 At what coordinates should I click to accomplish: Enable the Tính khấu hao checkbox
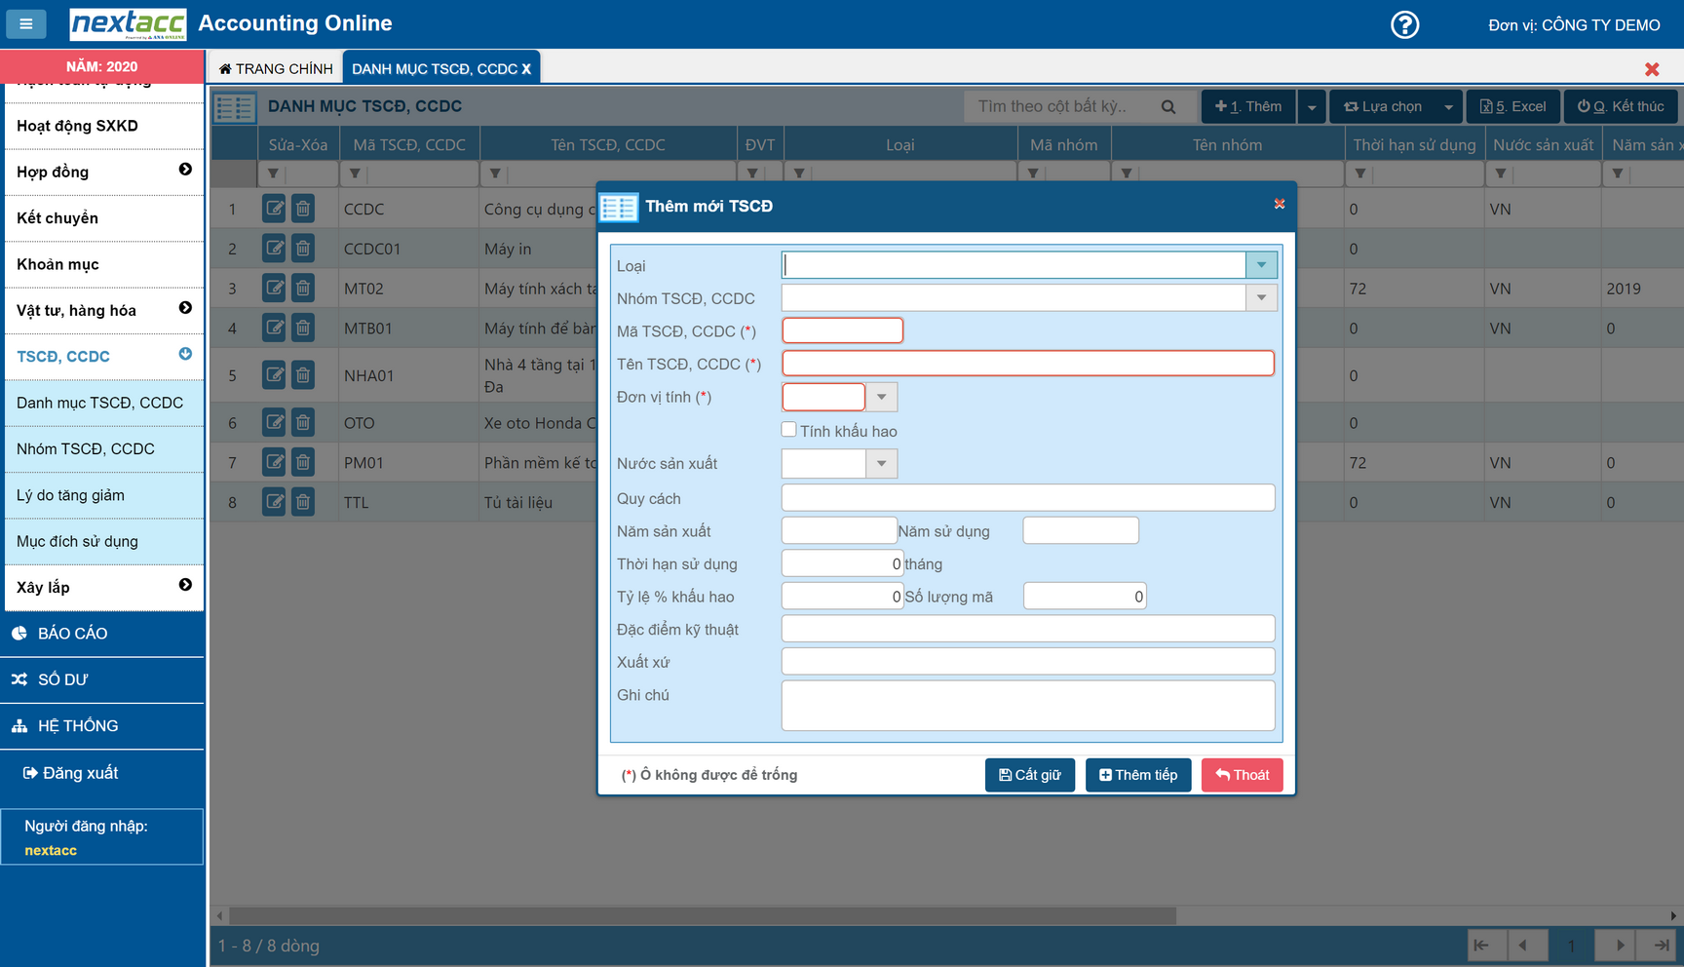pos(789,430)
